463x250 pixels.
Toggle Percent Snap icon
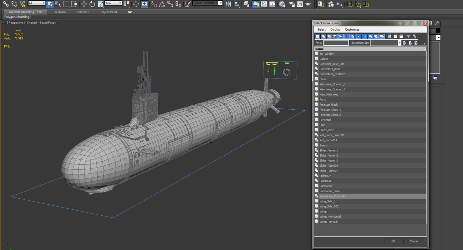(x=170, y=4)
